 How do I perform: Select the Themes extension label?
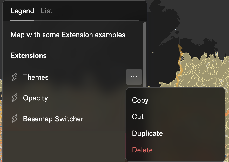pyautogui.click(x=36, y=77)
